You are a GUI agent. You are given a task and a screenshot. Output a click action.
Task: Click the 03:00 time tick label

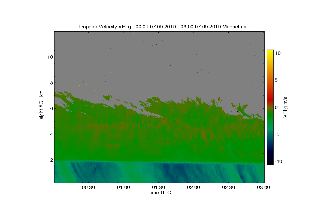(264, 188)
